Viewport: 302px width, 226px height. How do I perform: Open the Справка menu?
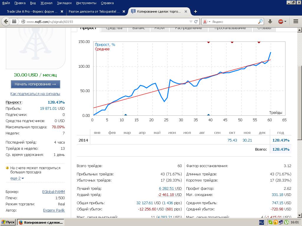(107, 3)
